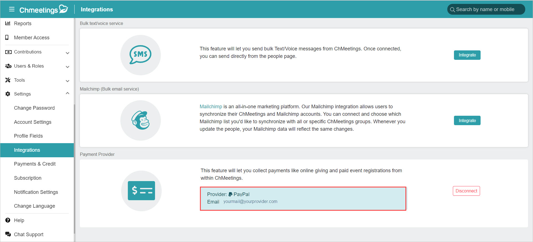This screenshot has height=242, width=533.
Task: Collapse the Settings section chevron
Action: pyautogui.click(x=67, y=94)
